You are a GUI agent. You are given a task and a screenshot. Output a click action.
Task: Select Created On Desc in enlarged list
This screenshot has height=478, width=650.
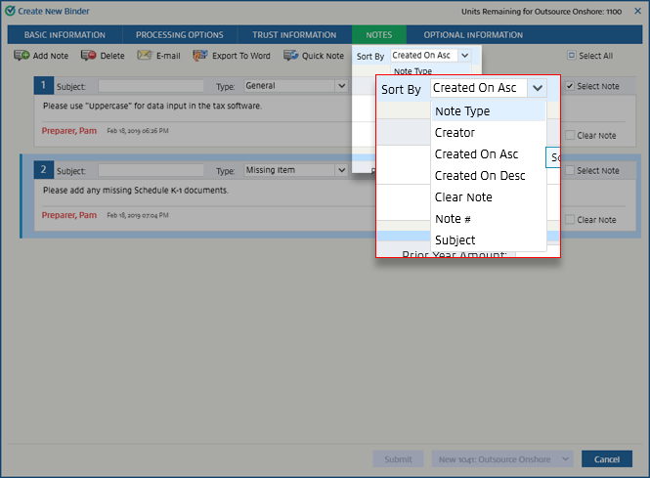pyautogui.click(x=480, y=175)
